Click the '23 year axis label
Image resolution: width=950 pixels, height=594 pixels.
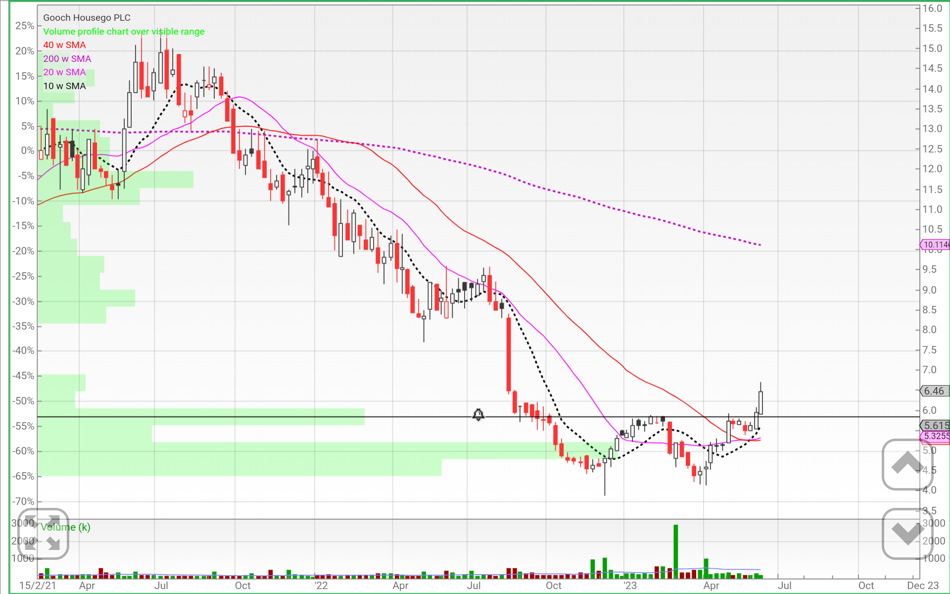click(630, 586)
